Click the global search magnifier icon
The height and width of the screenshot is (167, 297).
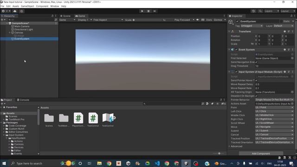click(x=260, y=11)
